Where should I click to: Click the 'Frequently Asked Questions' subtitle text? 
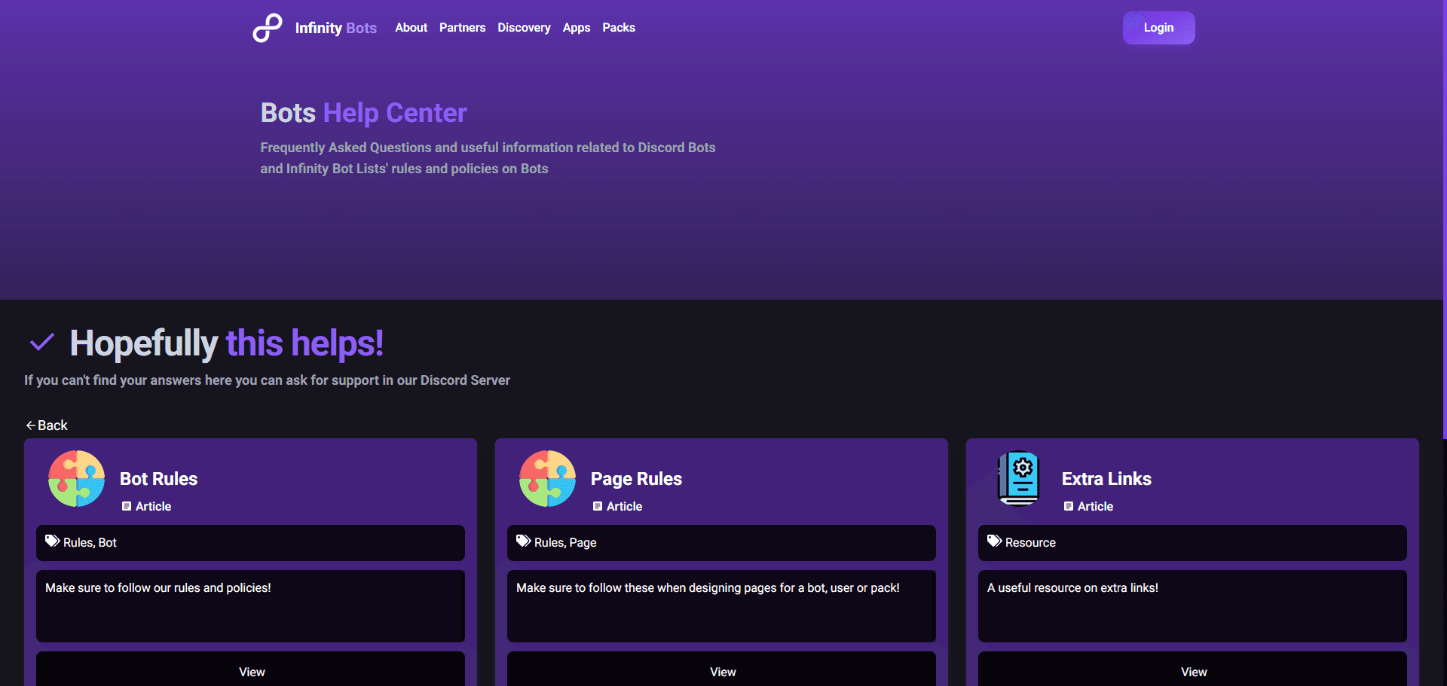pos(488,158)
